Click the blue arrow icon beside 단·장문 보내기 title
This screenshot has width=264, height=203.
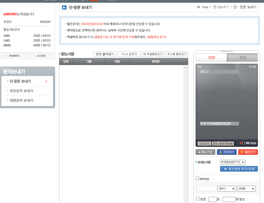pyautogui.click(x=64, y=7)
